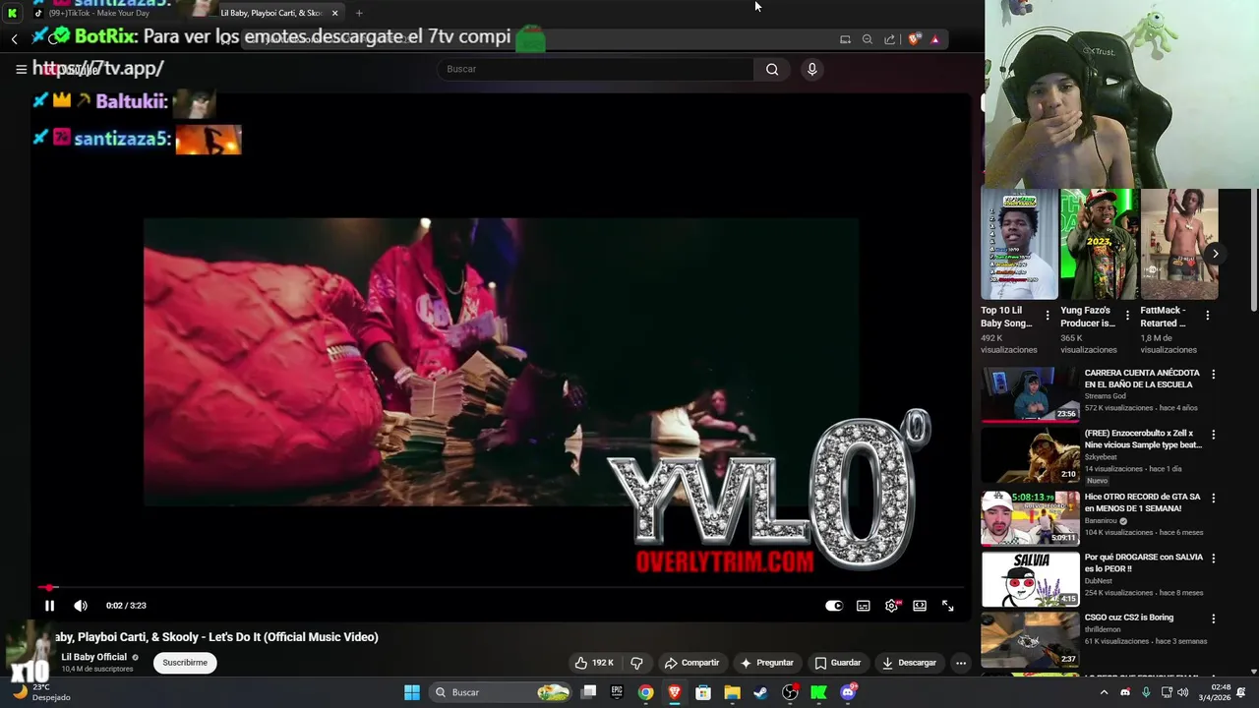The width and height of the screenshot is (1259, 708).
Task: Mute the video using speaker icon
Action: pyautogui.click(x=81, y=606)
